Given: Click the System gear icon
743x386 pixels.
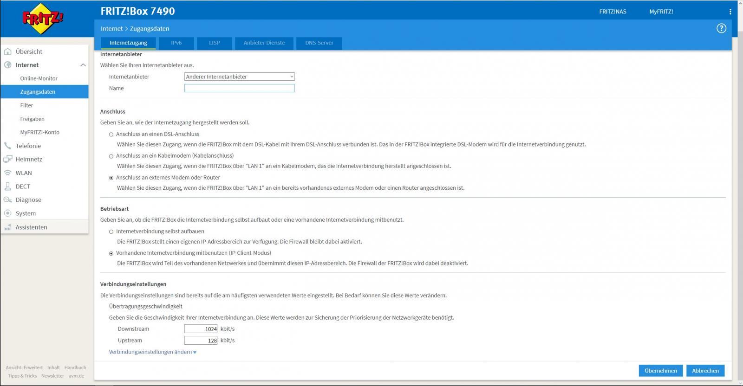Looking at the screenshot, I should point(7,213).
